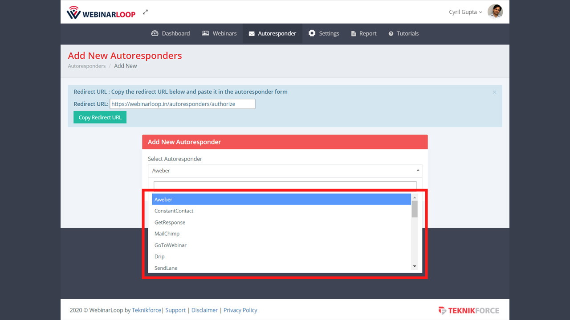Viewport: 570px width, 320px height.
Task: Pick ConstantContact from the list
Action: (x=174, y=211)
